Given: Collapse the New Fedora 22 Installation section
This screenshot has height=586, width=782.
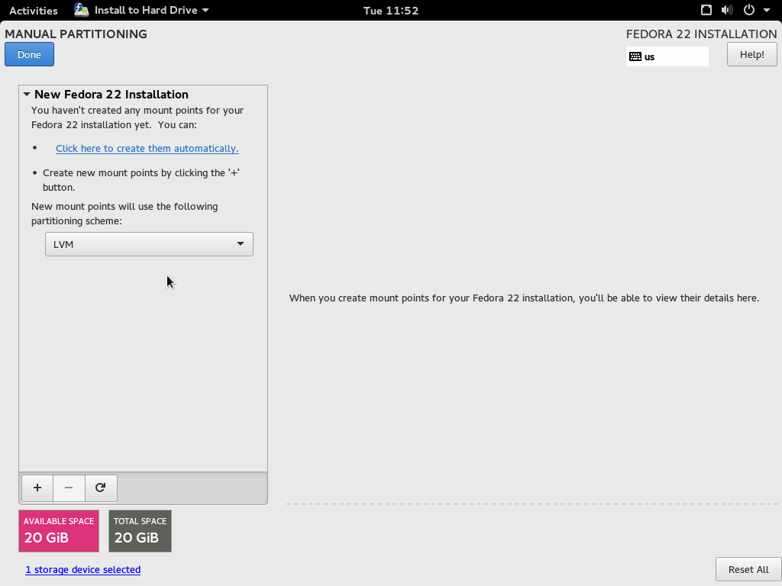Looking at the screenshot, I should [x=27, y=95].
